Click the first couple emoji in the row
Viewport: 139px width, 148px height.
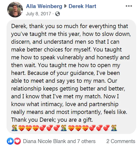15,128
